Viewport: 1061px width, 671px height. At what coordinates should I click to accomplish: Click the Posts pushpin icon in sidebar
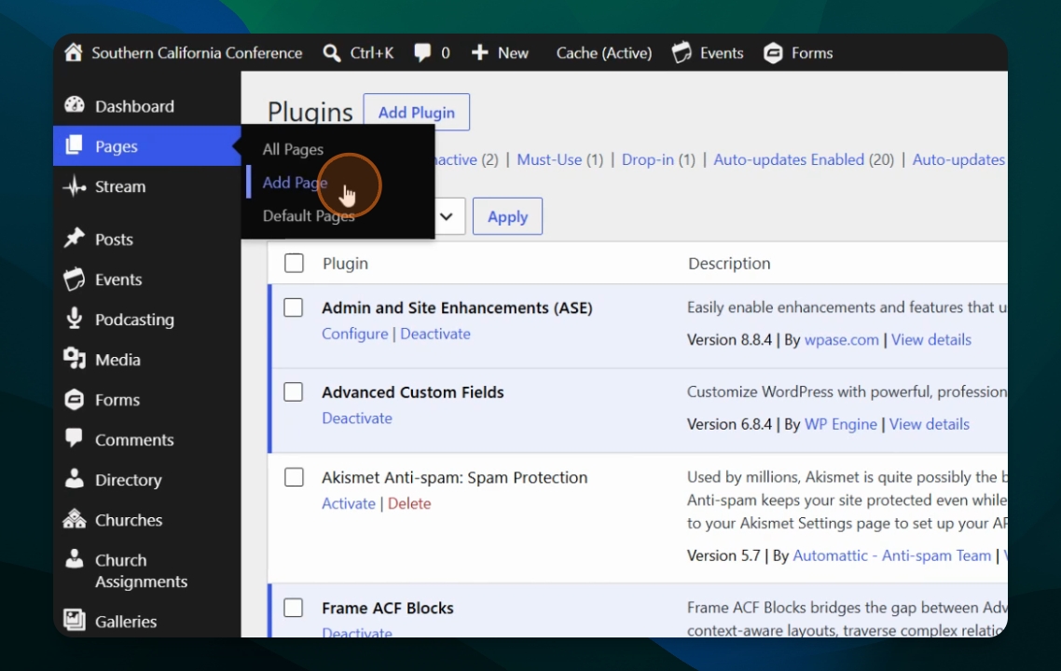(x=75, y=238)
